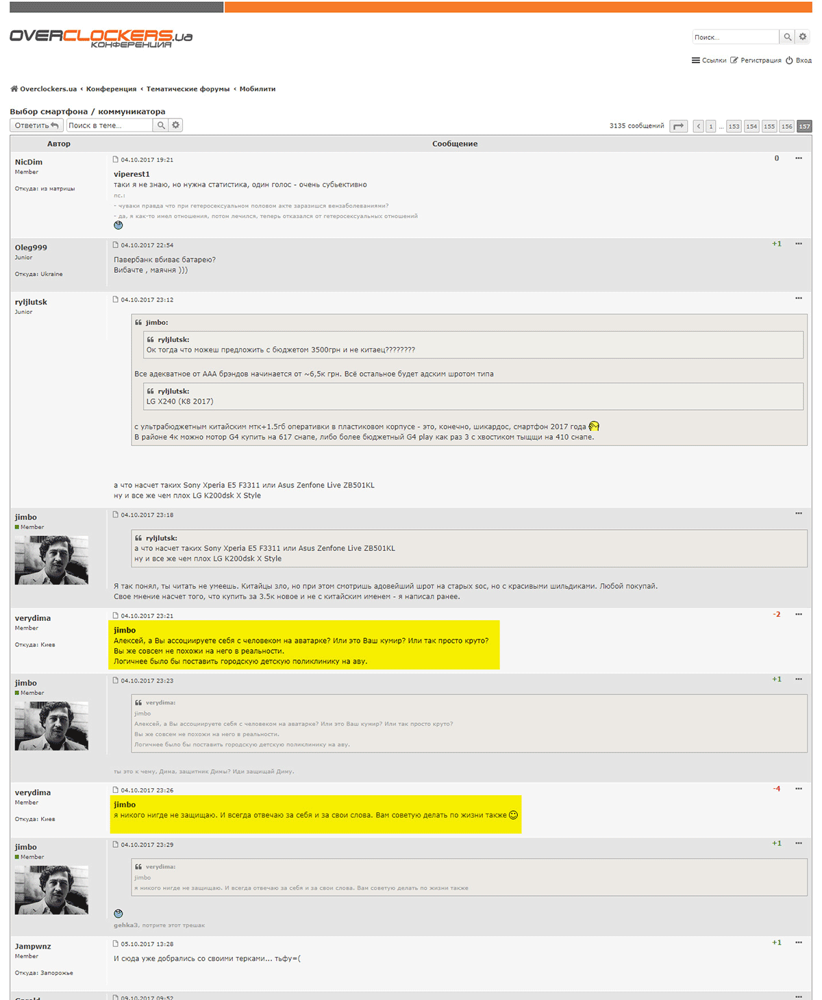Open the Мобилити breadcrumb
Viewport: 822px width, 1000px height.
[258, 89]
